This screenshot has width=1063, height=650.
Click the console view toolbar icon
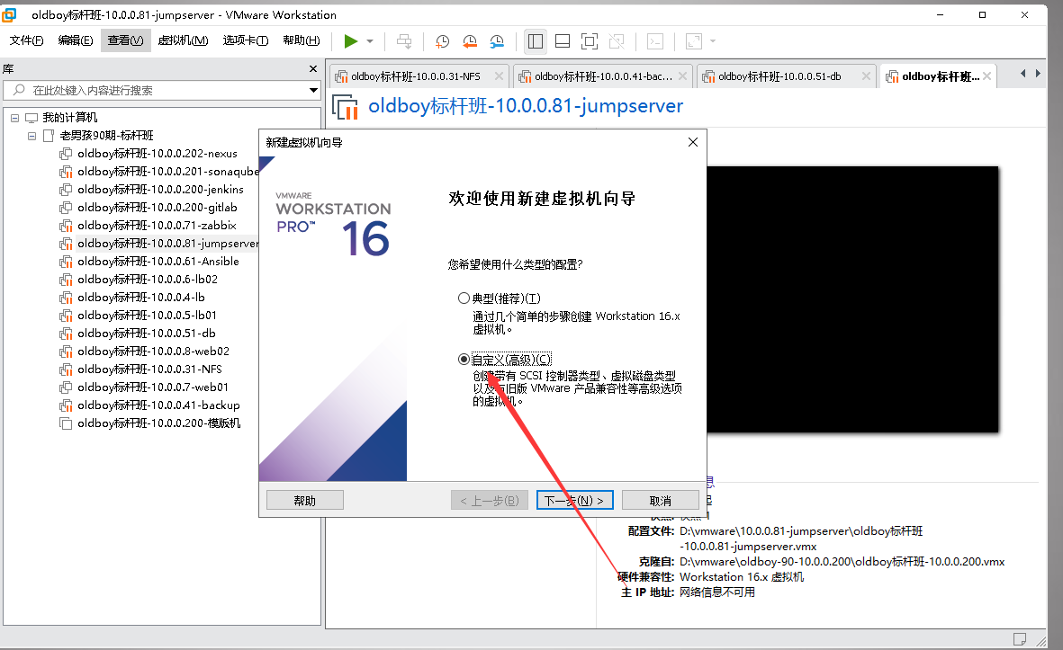click(x=655, y=41)
